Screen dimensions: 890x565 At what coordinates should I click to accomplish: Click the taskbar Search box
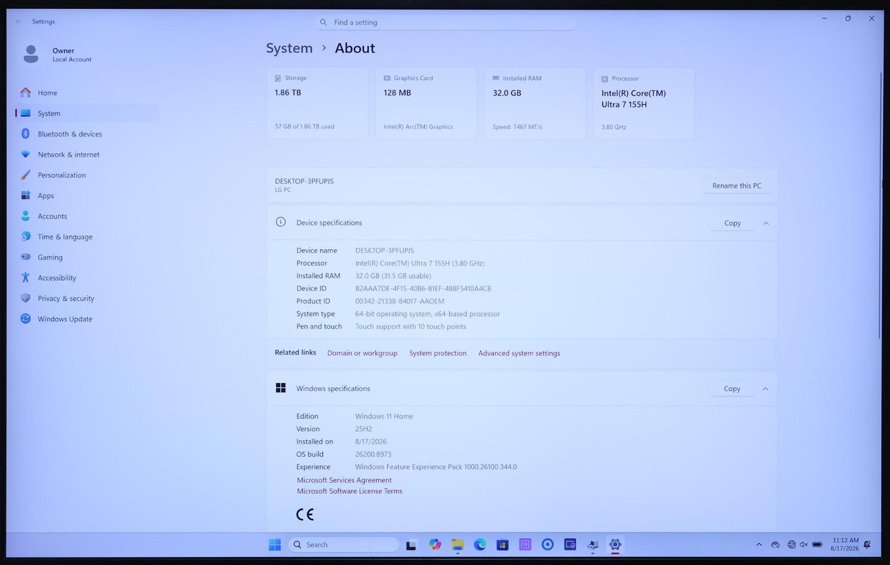click(x=344, y=545)
